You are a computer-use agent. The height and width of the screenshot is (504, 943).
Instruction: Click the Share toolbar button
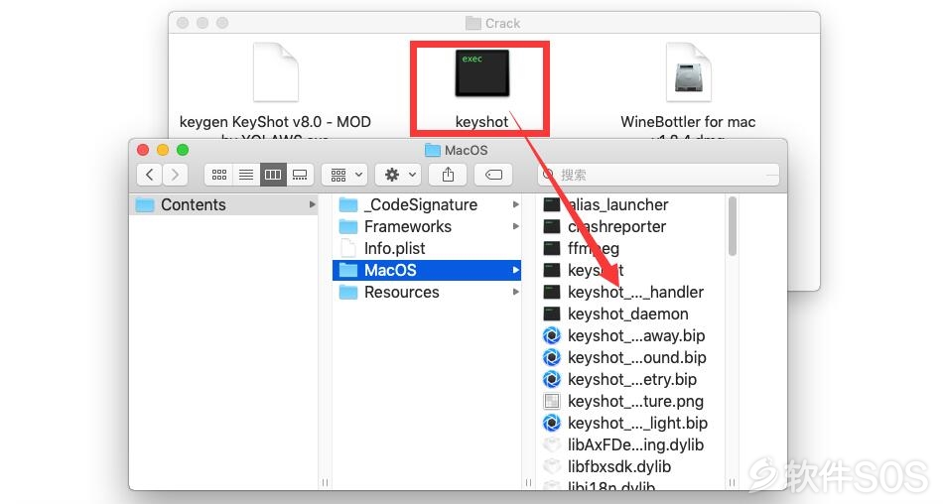click(448, 175)
